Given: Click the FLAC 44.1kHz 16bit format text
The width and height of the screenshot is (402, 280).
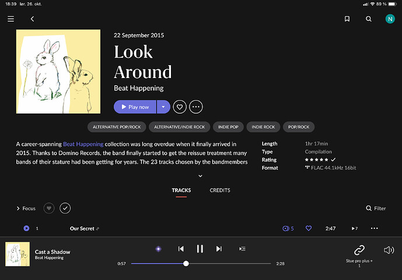Looking at the screenshot, I should coord(333,168).
